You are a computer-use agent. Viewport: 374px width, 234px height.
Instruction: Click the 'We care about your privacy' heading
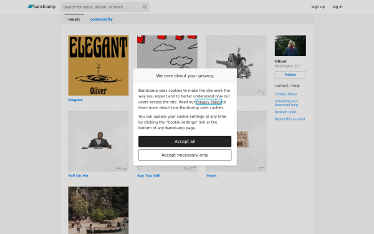185,76
